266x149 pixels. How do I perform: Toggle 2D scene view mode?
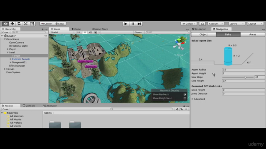coord(79,32)
